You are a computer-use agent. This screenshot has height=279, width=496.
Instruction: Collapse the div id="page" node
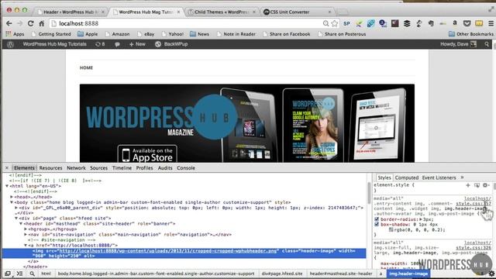click(x=16, y=219)
